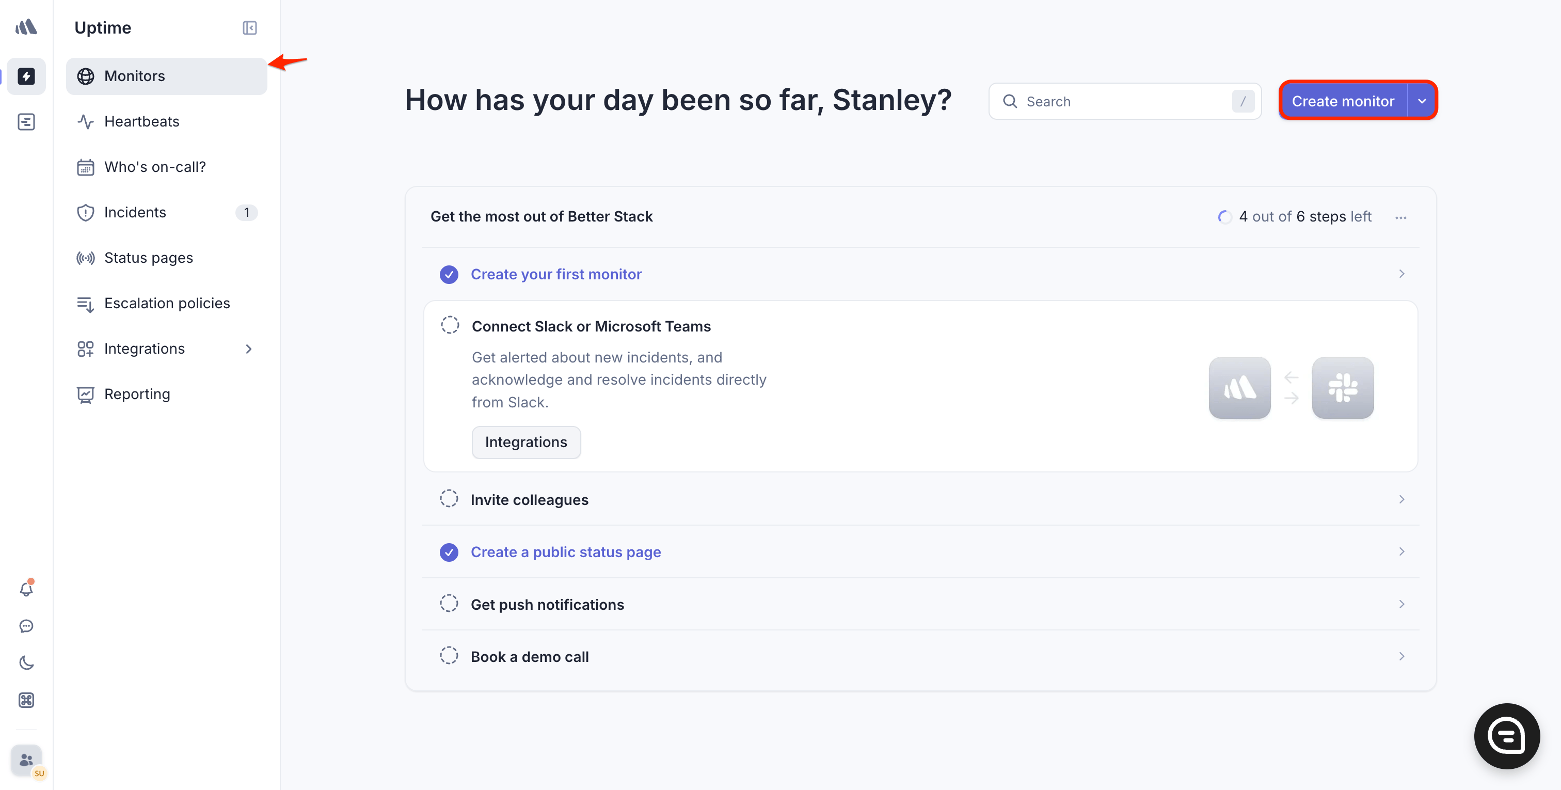Focus the Search input field
This screenshot has width=1561, height=790.
1125,101
